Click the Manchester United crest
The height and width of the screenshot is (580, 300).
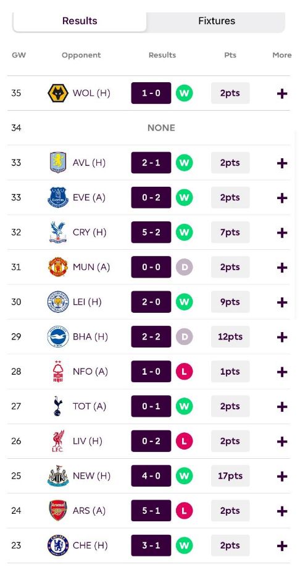(58, 267)
